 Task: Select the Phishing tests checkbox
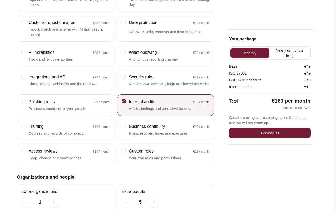[23, 101]
